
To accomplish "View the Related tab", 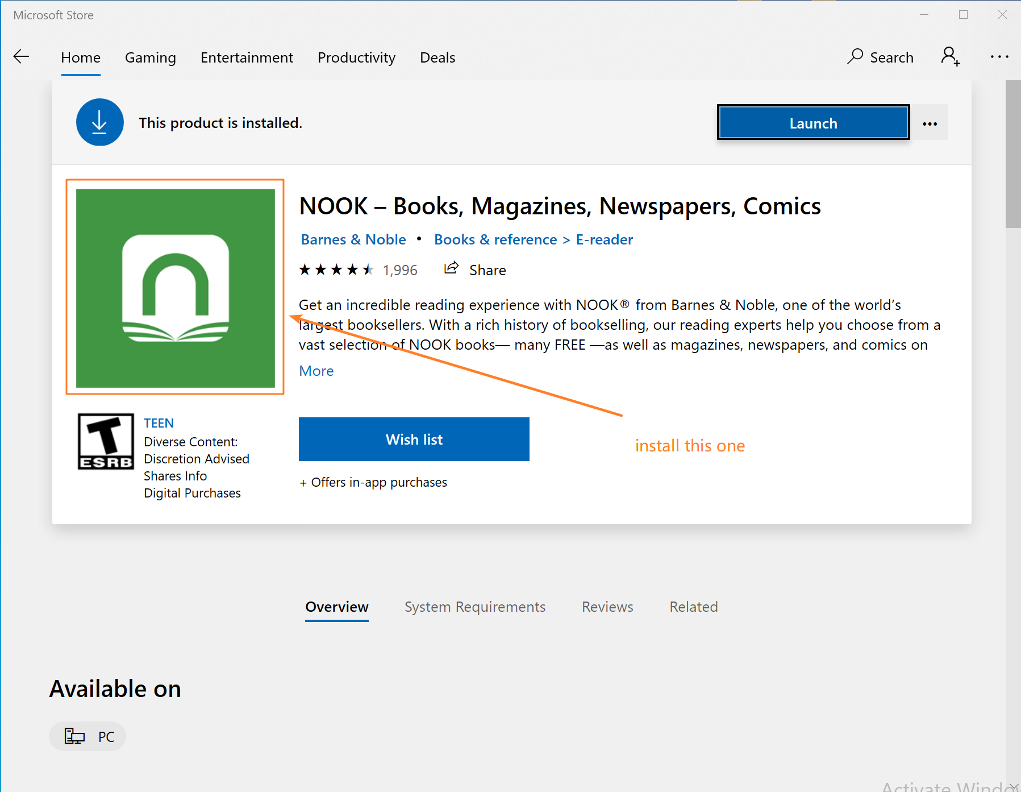I will [694, 607].
